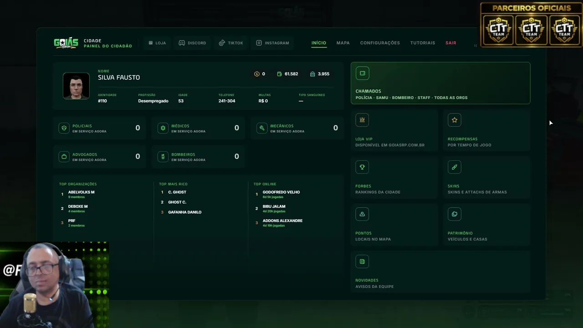This screenshot has width=583, height=328.
Task: Open the Instagram link button
Action: (272, 43)
